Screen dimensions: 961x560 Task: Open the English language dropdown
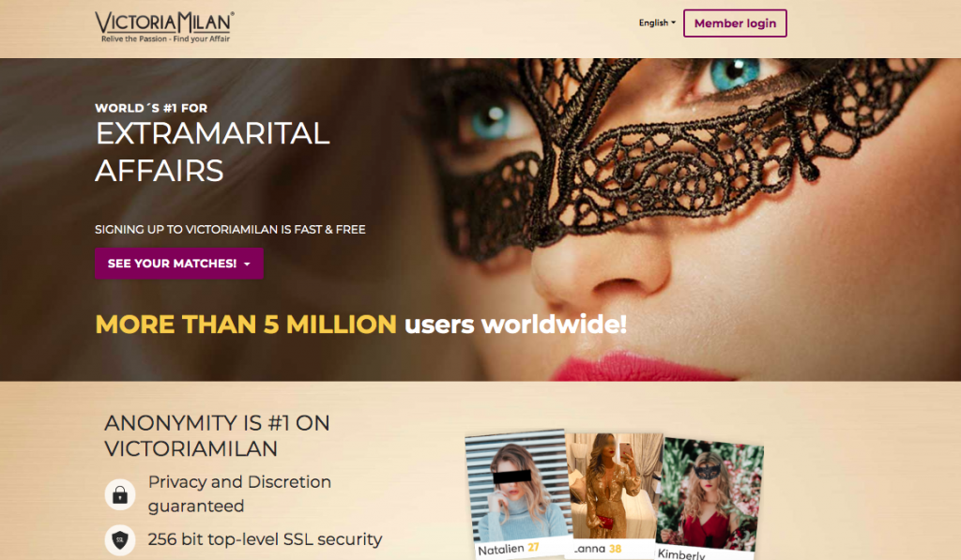(x=657, y=23)
